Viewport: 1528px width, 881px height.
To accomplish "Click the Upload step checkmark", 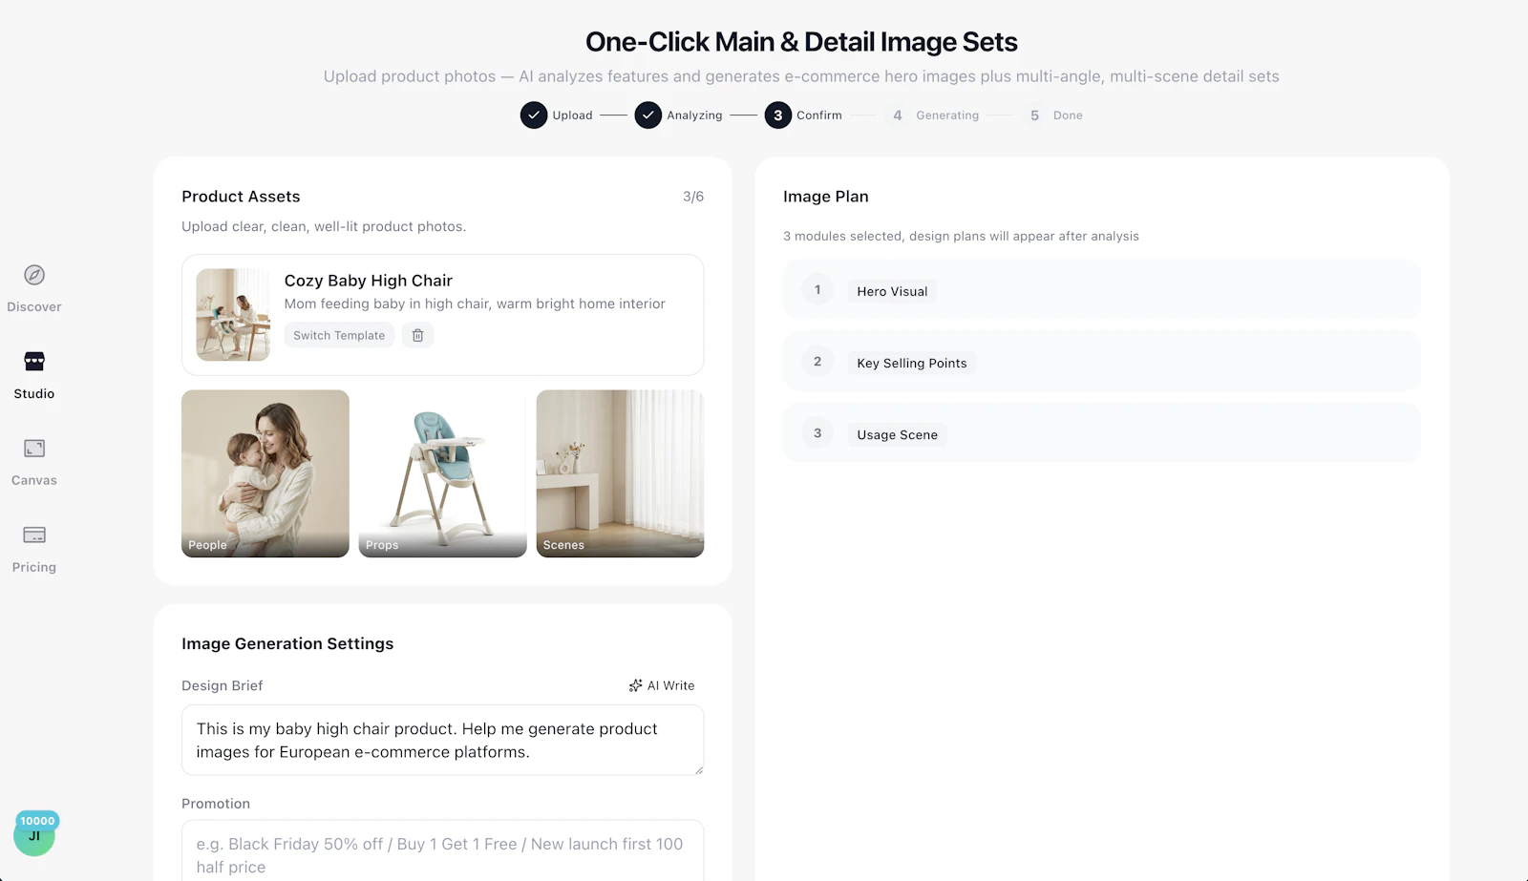I will (534, 115).
